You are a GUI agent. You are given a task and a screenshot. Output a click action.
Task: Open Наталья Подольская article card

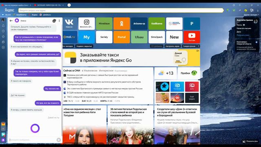pos(130,125)
